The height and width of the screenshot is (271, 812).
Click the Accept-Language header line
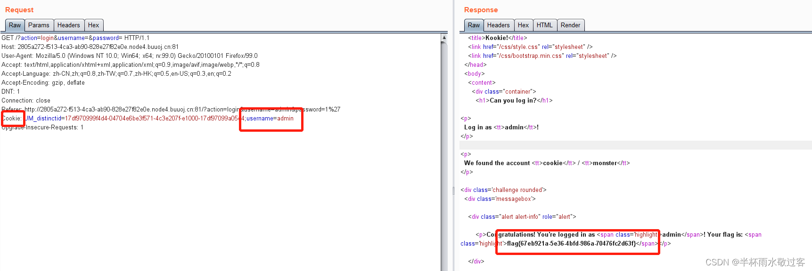pos(116,74)
